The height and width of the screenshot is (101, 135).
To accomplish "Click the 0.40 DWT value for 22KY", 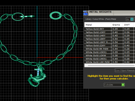I will click(x=127, y=45).
